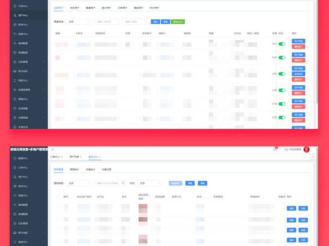Click 用户中心 person icon in upper sidebar

point(15,15)
